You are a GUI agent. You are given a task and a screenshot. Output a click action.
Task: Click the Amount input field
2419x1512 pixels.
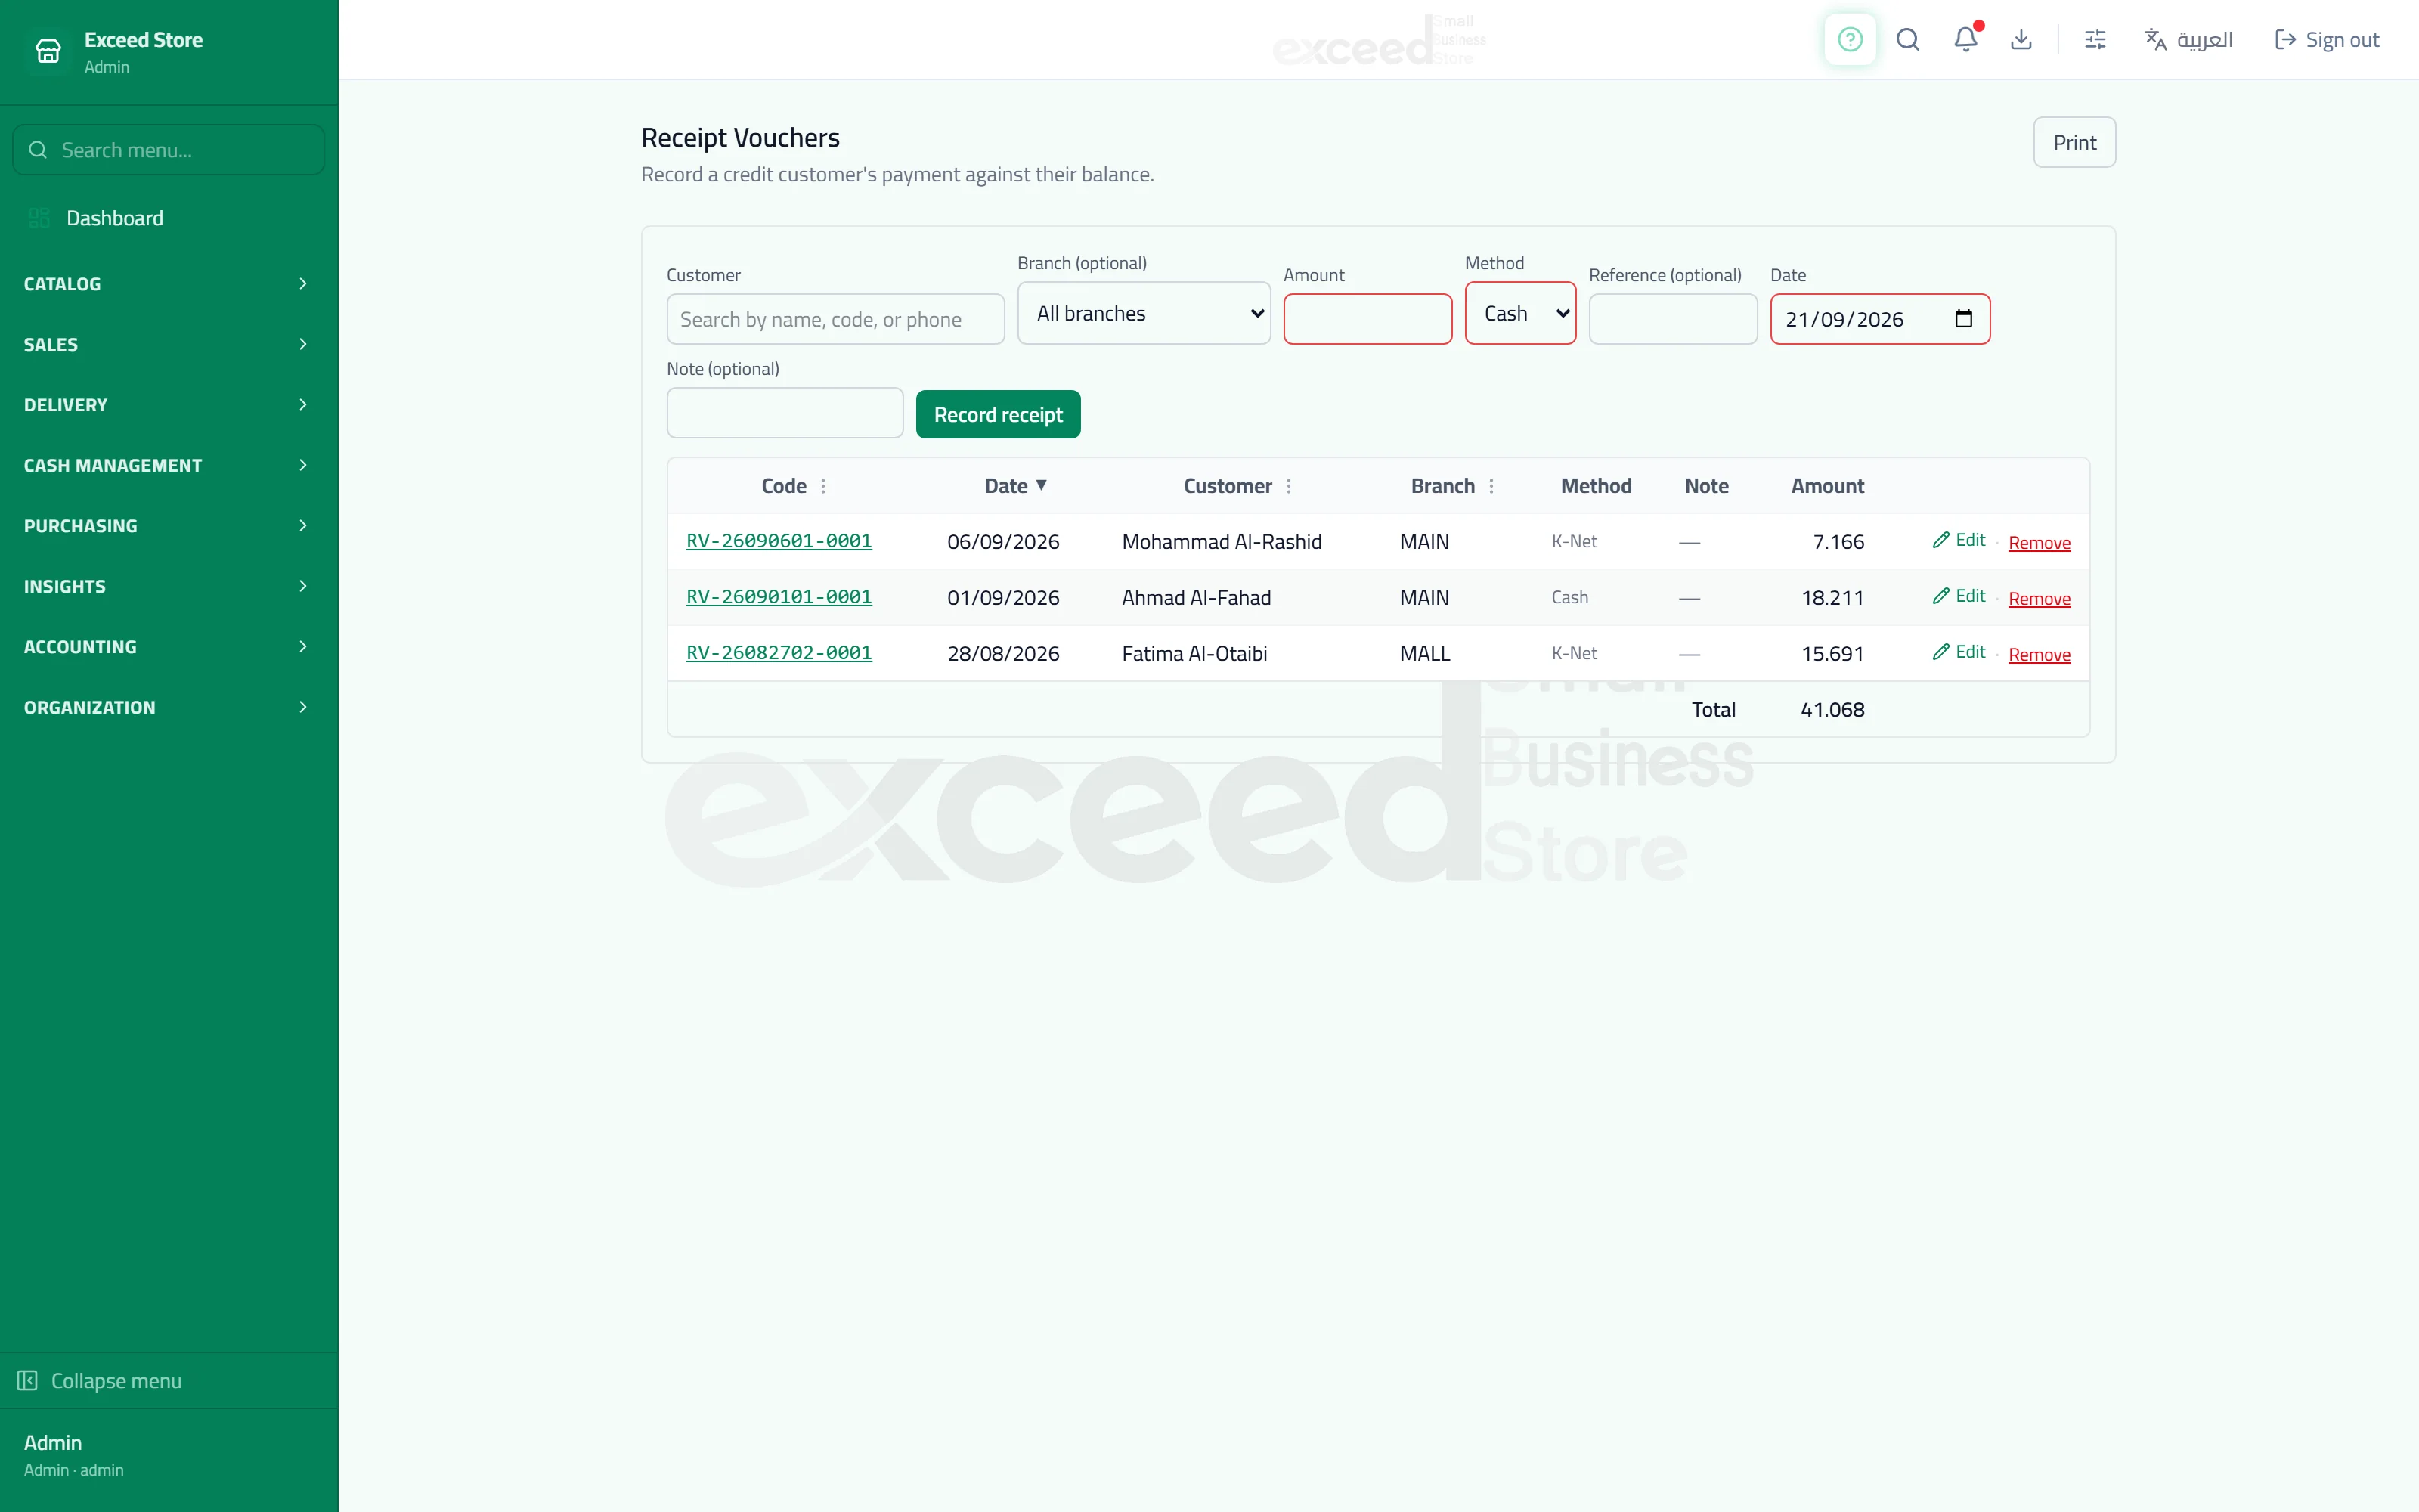click(x=1367, y=319)
